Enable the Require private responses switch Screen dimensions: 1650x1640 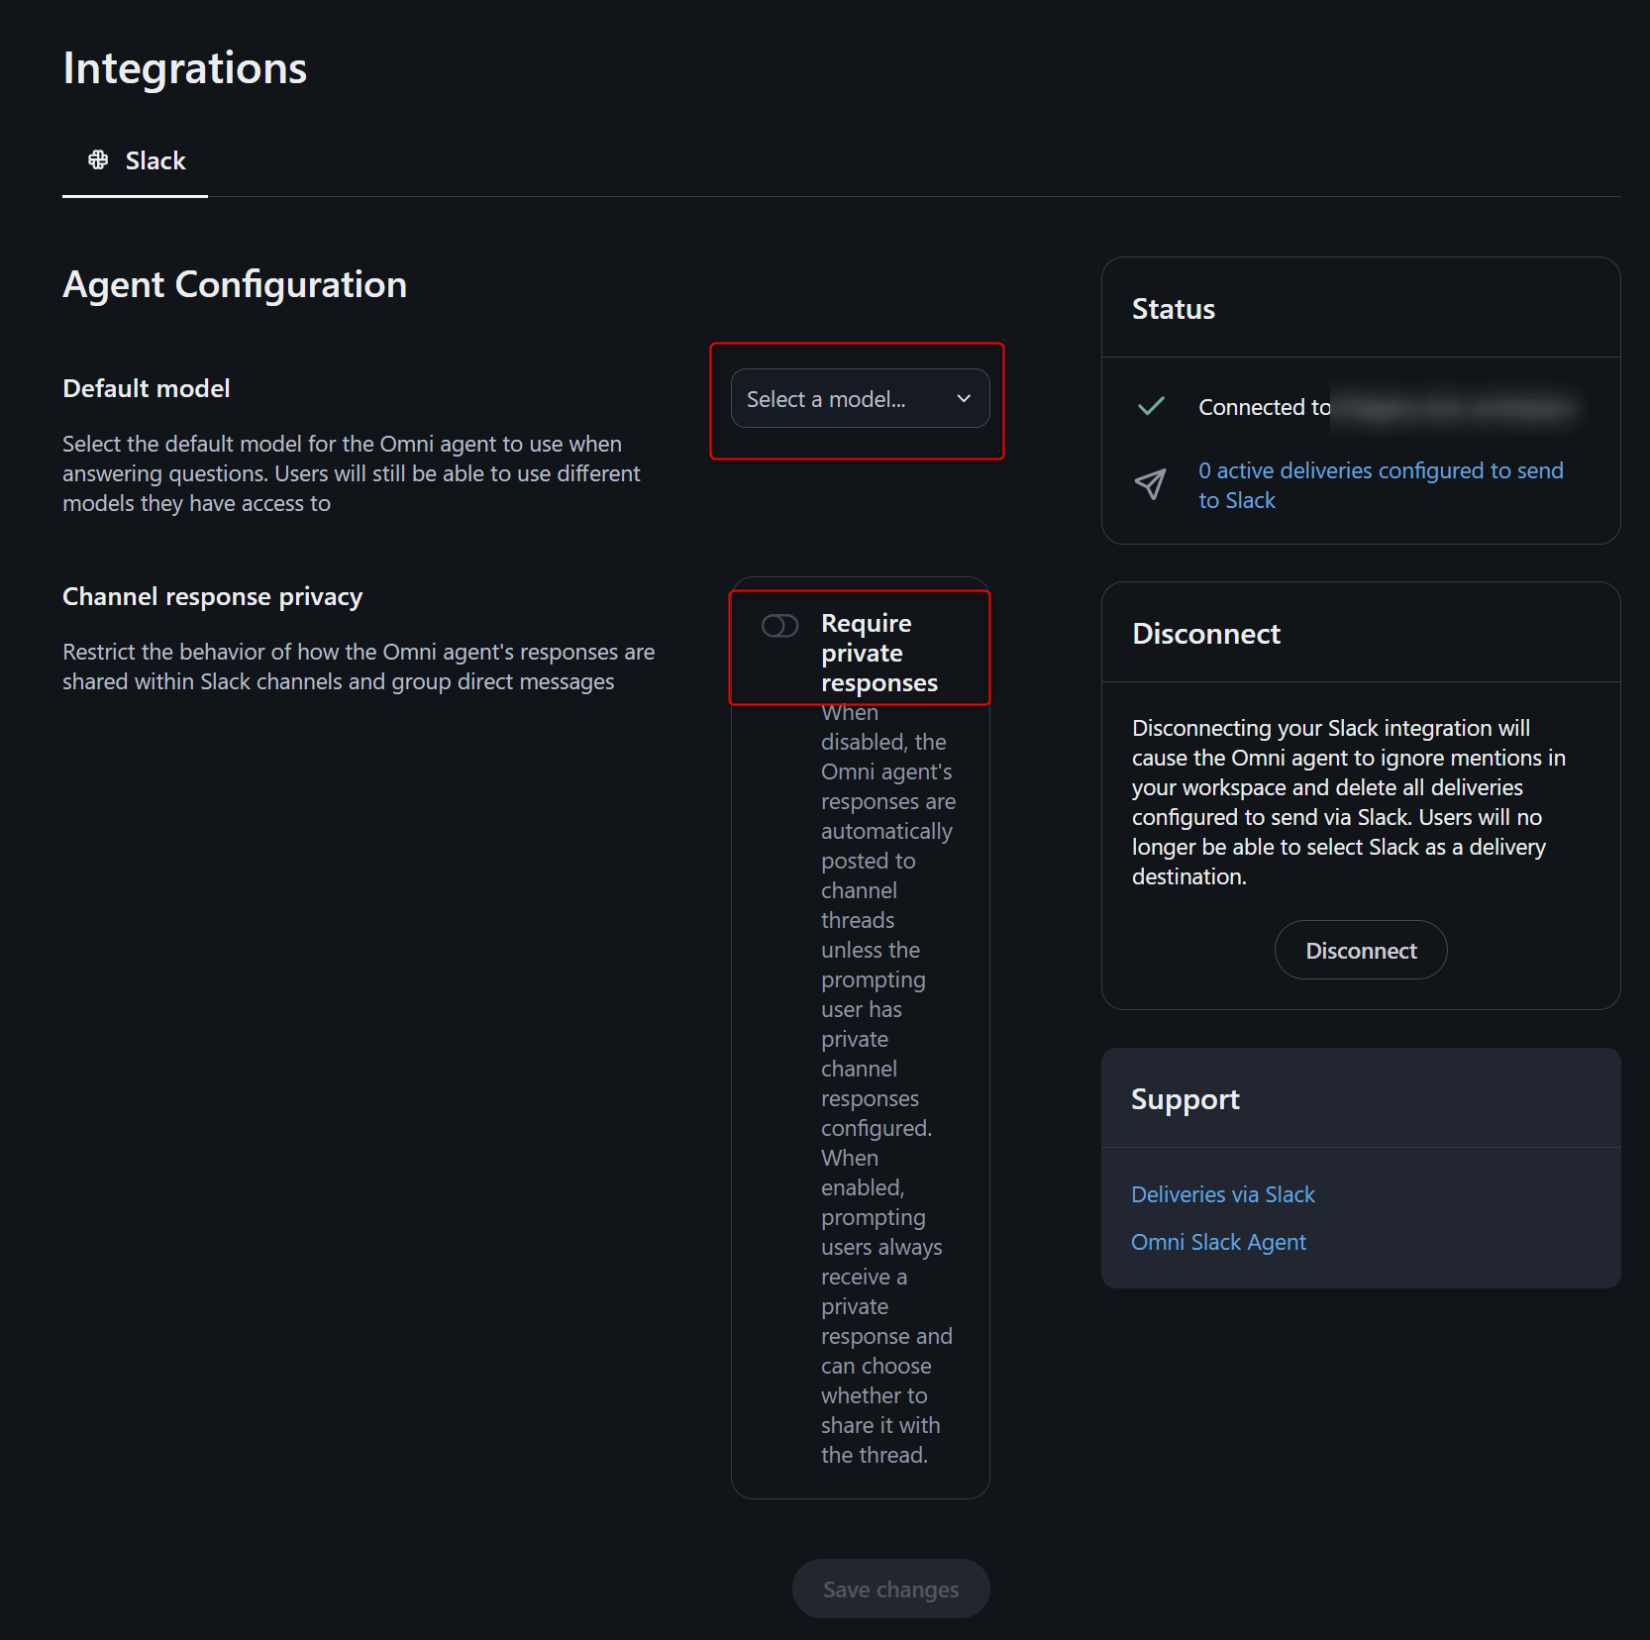(x=779, y=625)
